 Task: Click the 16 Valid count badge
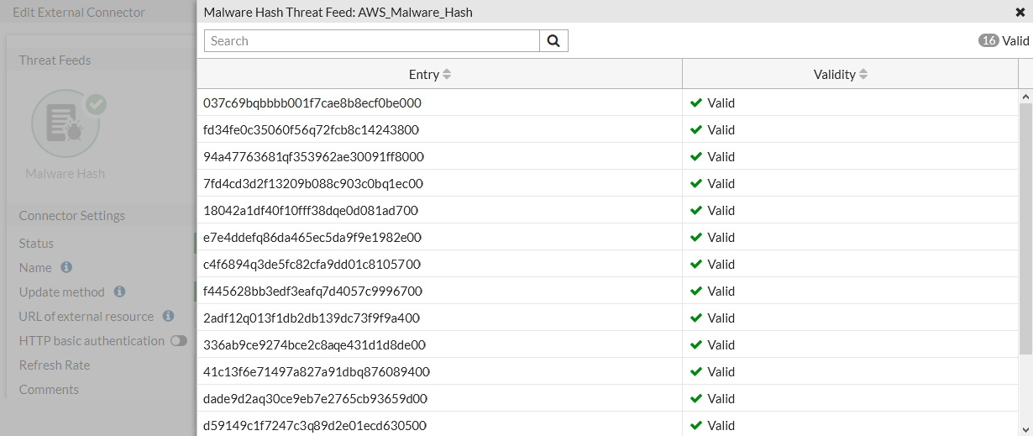(x=988, y=40)
